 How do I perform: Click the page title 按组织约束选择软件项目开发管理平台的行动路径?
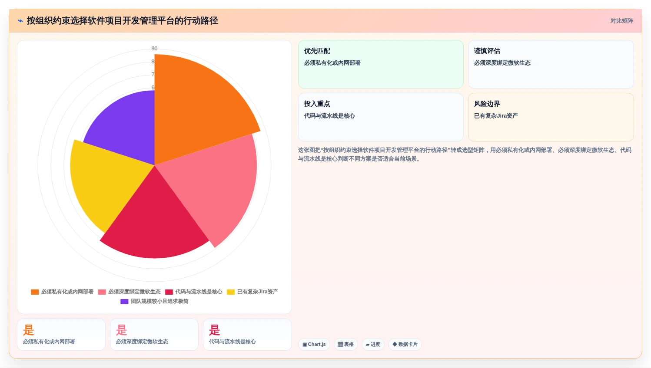(123, 21)
